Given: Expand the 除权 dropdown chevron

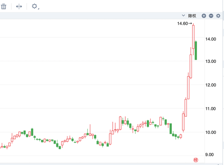Looking at the screenshot, I should [183, 15].
